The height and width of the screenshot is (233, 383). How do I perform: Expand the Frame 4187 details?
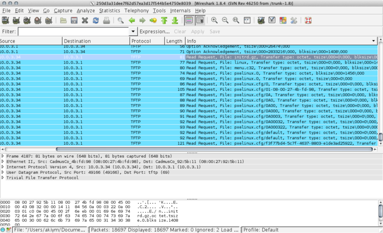click(2, 156)
